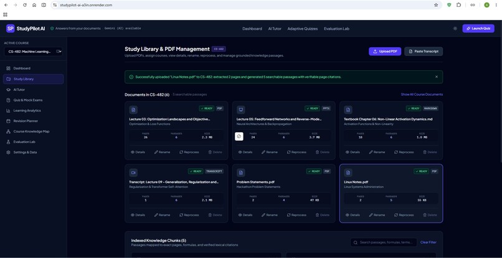The height and width of the screenshot is (258, 502).
Task: Go to Quiz & Mock Exams
Action: (33, 100)
